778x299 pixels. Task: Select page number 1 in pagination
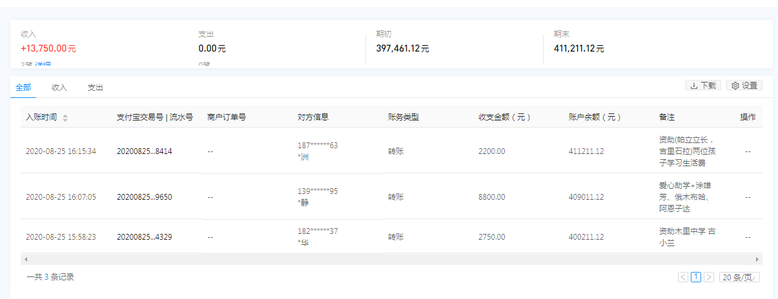696,277
